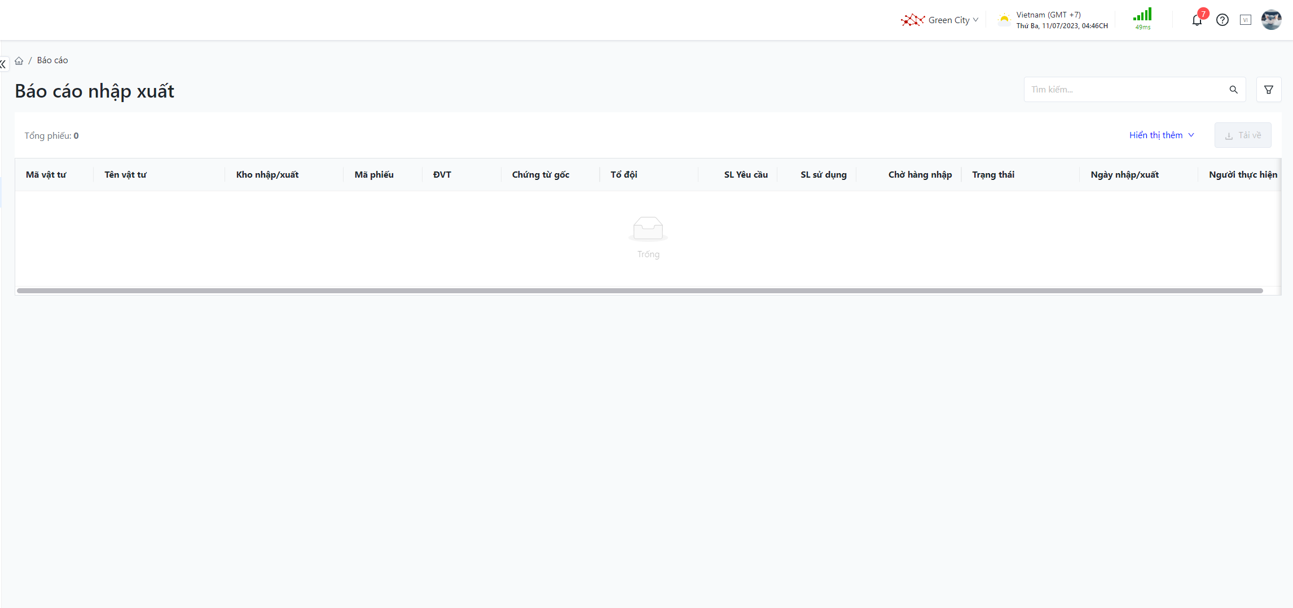
Task: Click the 49ms latency label
Action: pos(1143,27)
